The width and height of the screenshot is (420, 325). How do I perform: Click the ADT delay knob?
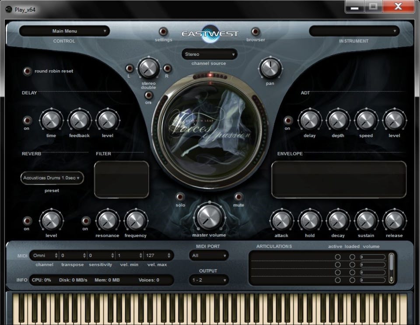(310, 120)
